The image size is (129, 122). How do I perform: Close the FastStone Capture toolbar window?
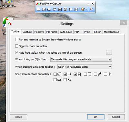(93, 4)
